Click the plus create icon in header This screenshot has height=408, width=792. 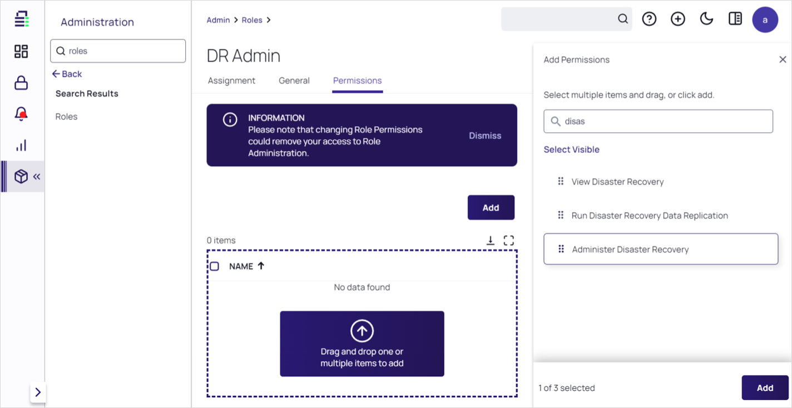677,19
